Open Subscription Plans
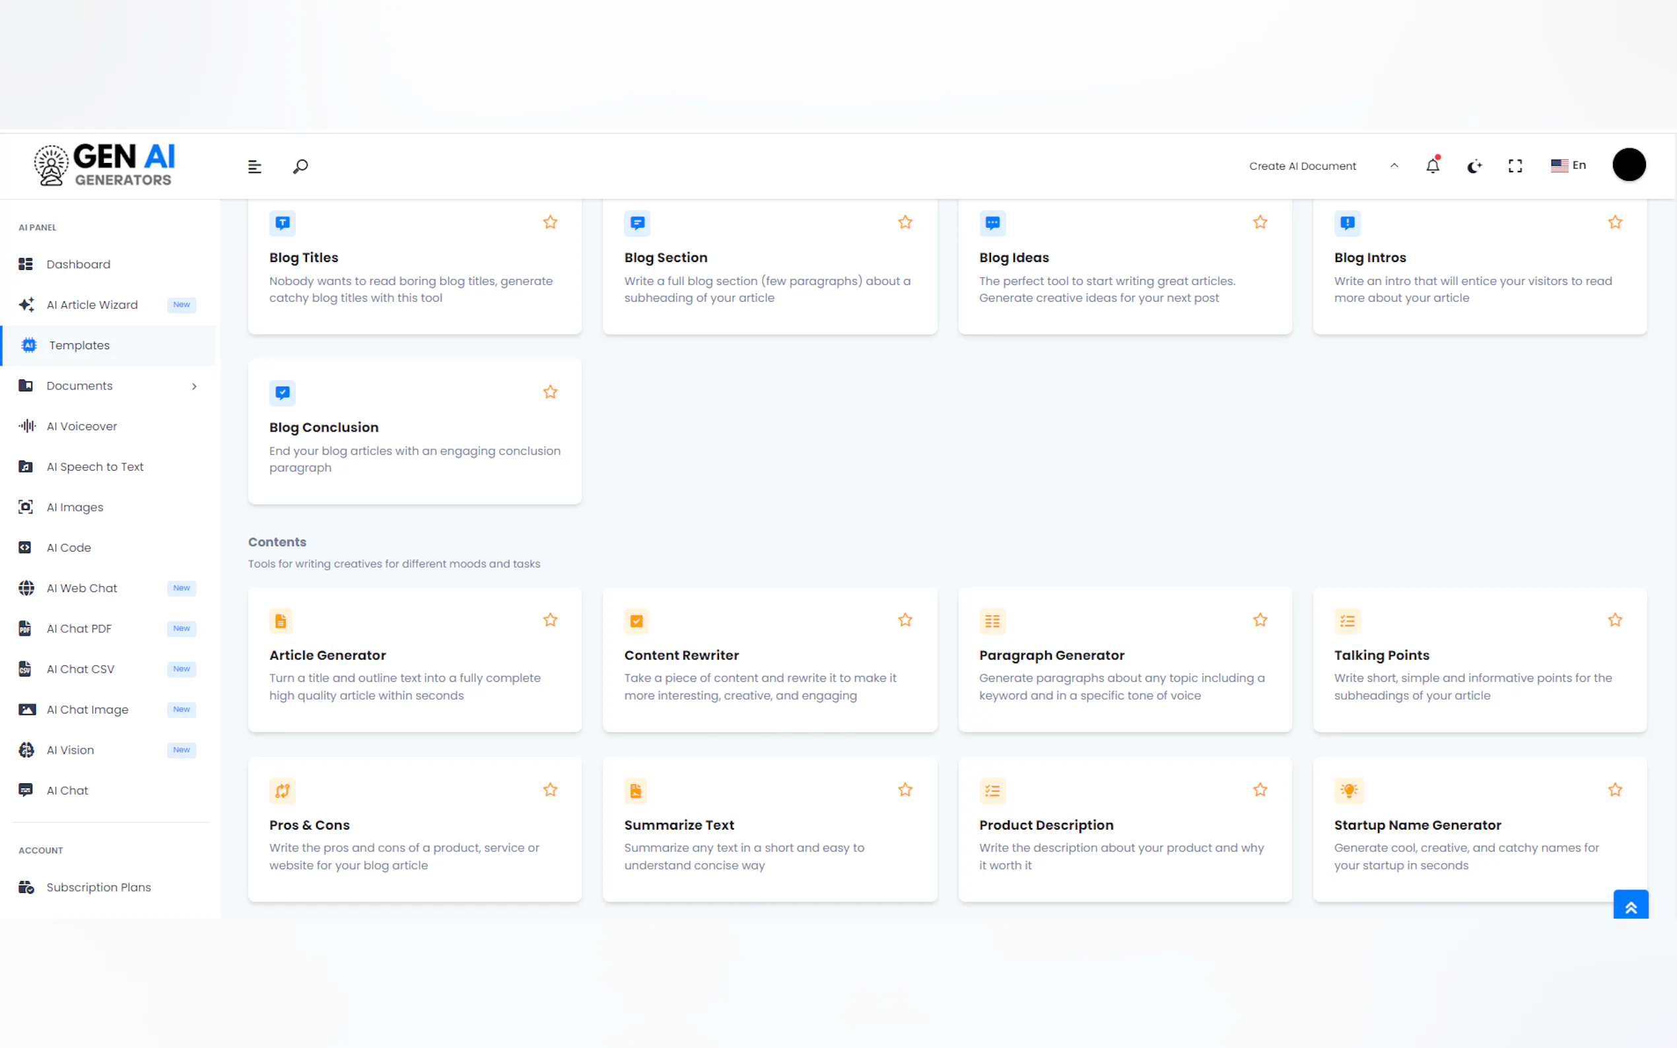1677x1048 pixels. click(98, 887)
